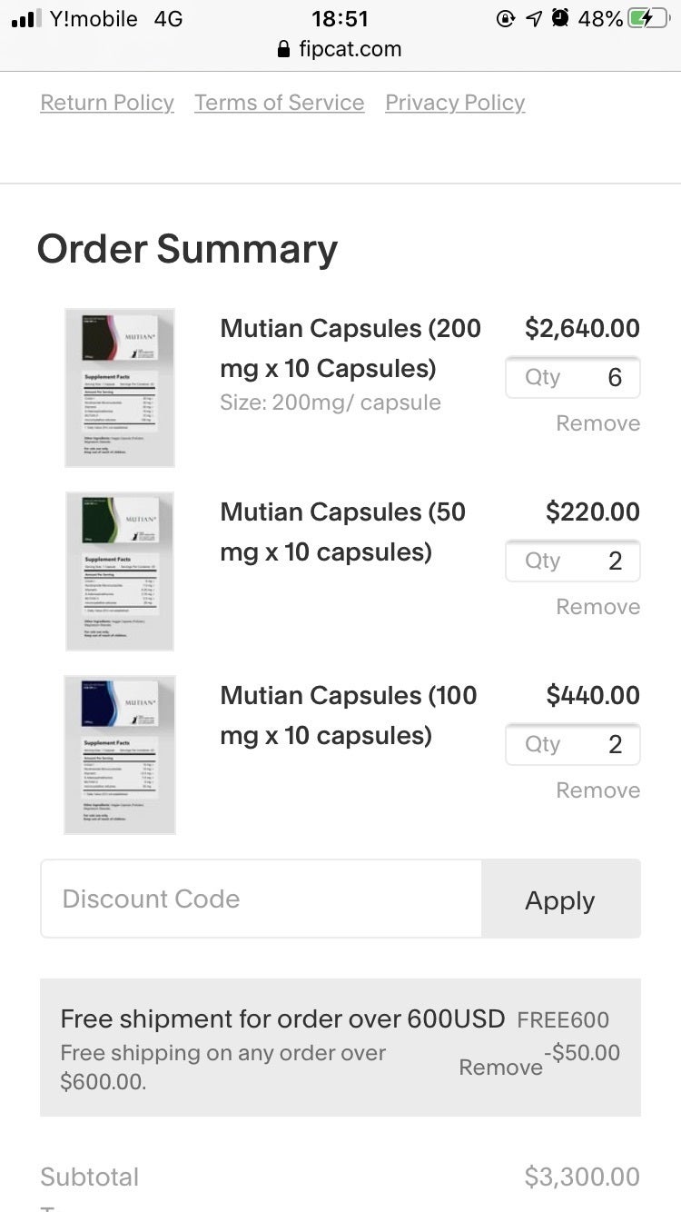Focus the Discount Code input field
681x1212 pixels.
[262, 899]
